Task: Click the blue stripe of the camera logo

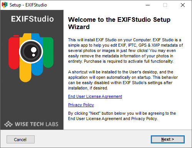Action: (37, 69)
